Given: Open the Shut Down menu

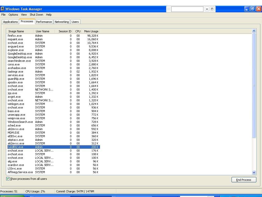Looking at the screenshot, I should pyautogui.click(x=36, y=15).
